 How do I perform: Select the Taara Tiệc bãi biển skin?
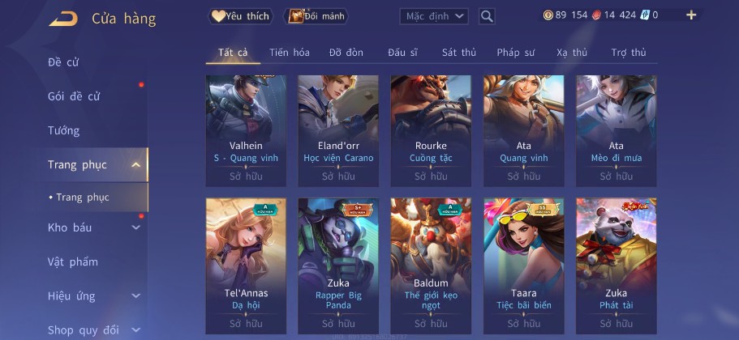pos(523,266)
